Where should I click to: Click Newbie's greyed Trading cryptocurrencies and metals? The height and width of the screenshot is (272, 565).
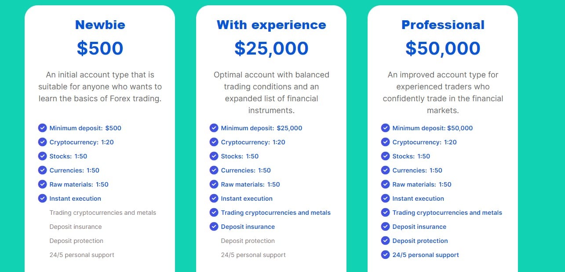coord(102,213)
